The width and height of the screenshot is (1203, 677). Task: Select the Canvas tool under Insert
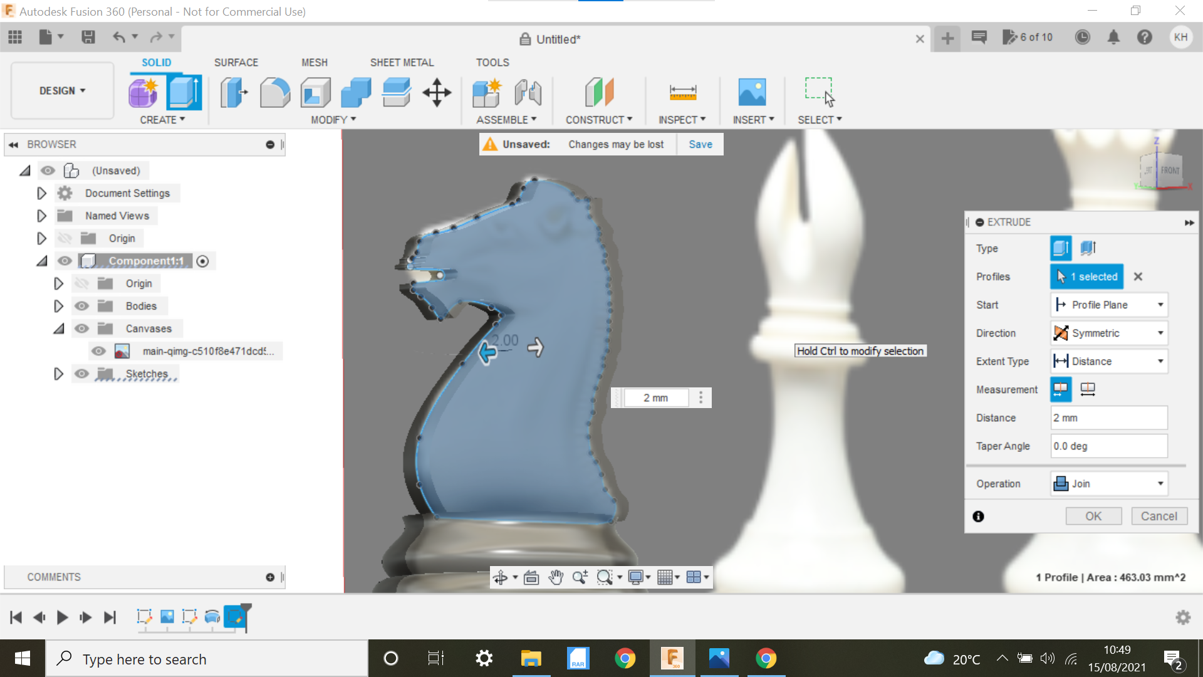pyautogui.click(x=753, y=92)
